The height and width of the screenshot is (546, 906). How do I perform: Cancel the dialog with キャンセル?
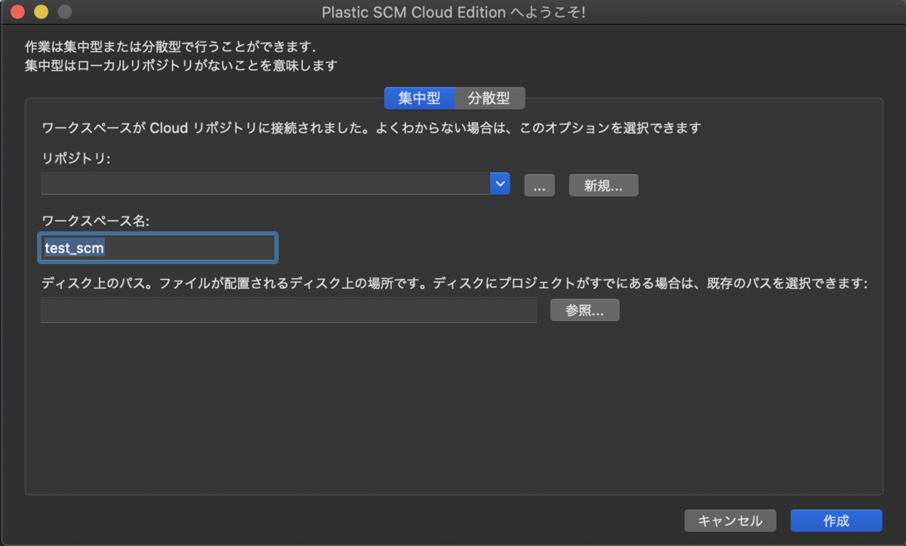click(729, 520)
